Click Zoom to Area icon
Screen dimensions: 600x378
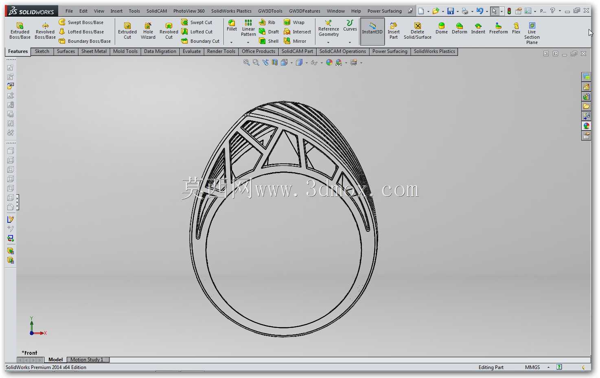[256, 62]
